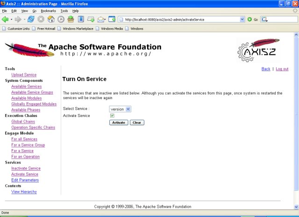Click the Clear button
Image resolution: width=299 pixels, height=217 pixels.
click(x=137, y=123)
